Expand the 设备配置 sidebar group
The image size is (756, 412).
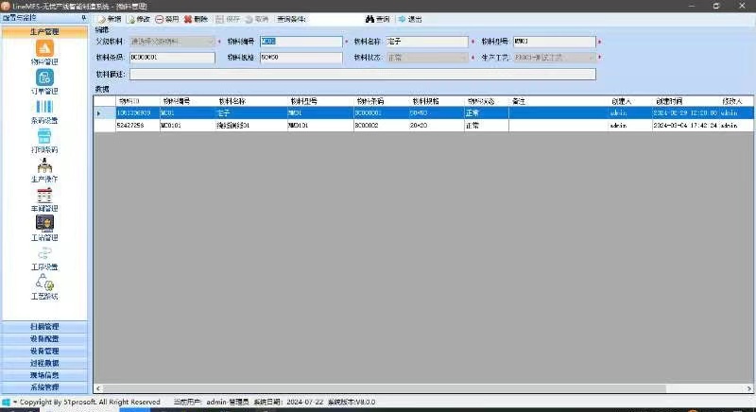(x=44, y=338)
